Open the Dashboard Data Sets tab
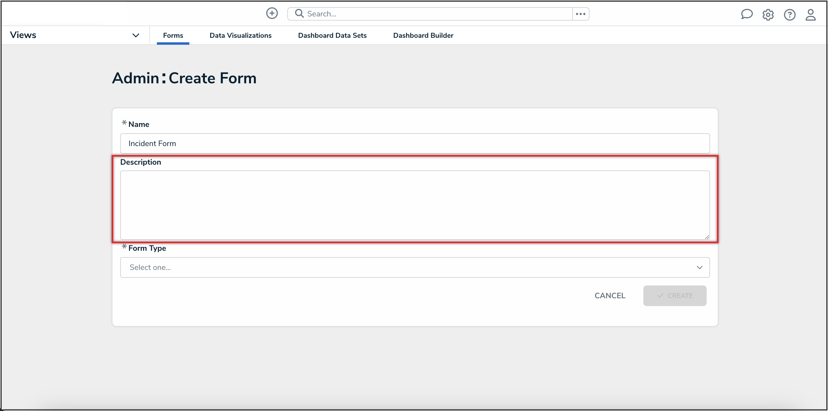The width and height of the screenshot is (828, 411). pos(332,35)
